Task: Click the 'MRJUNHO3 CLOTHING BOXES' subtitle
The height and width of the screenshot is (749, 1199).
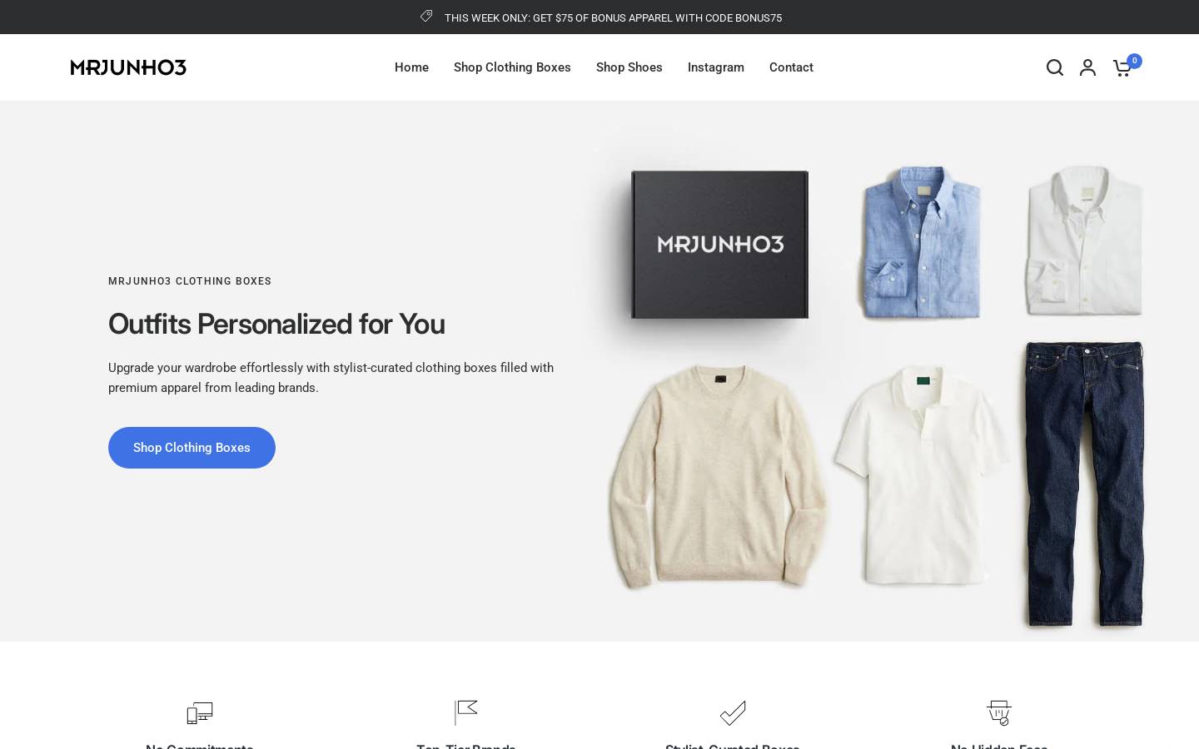Action: 190,281
